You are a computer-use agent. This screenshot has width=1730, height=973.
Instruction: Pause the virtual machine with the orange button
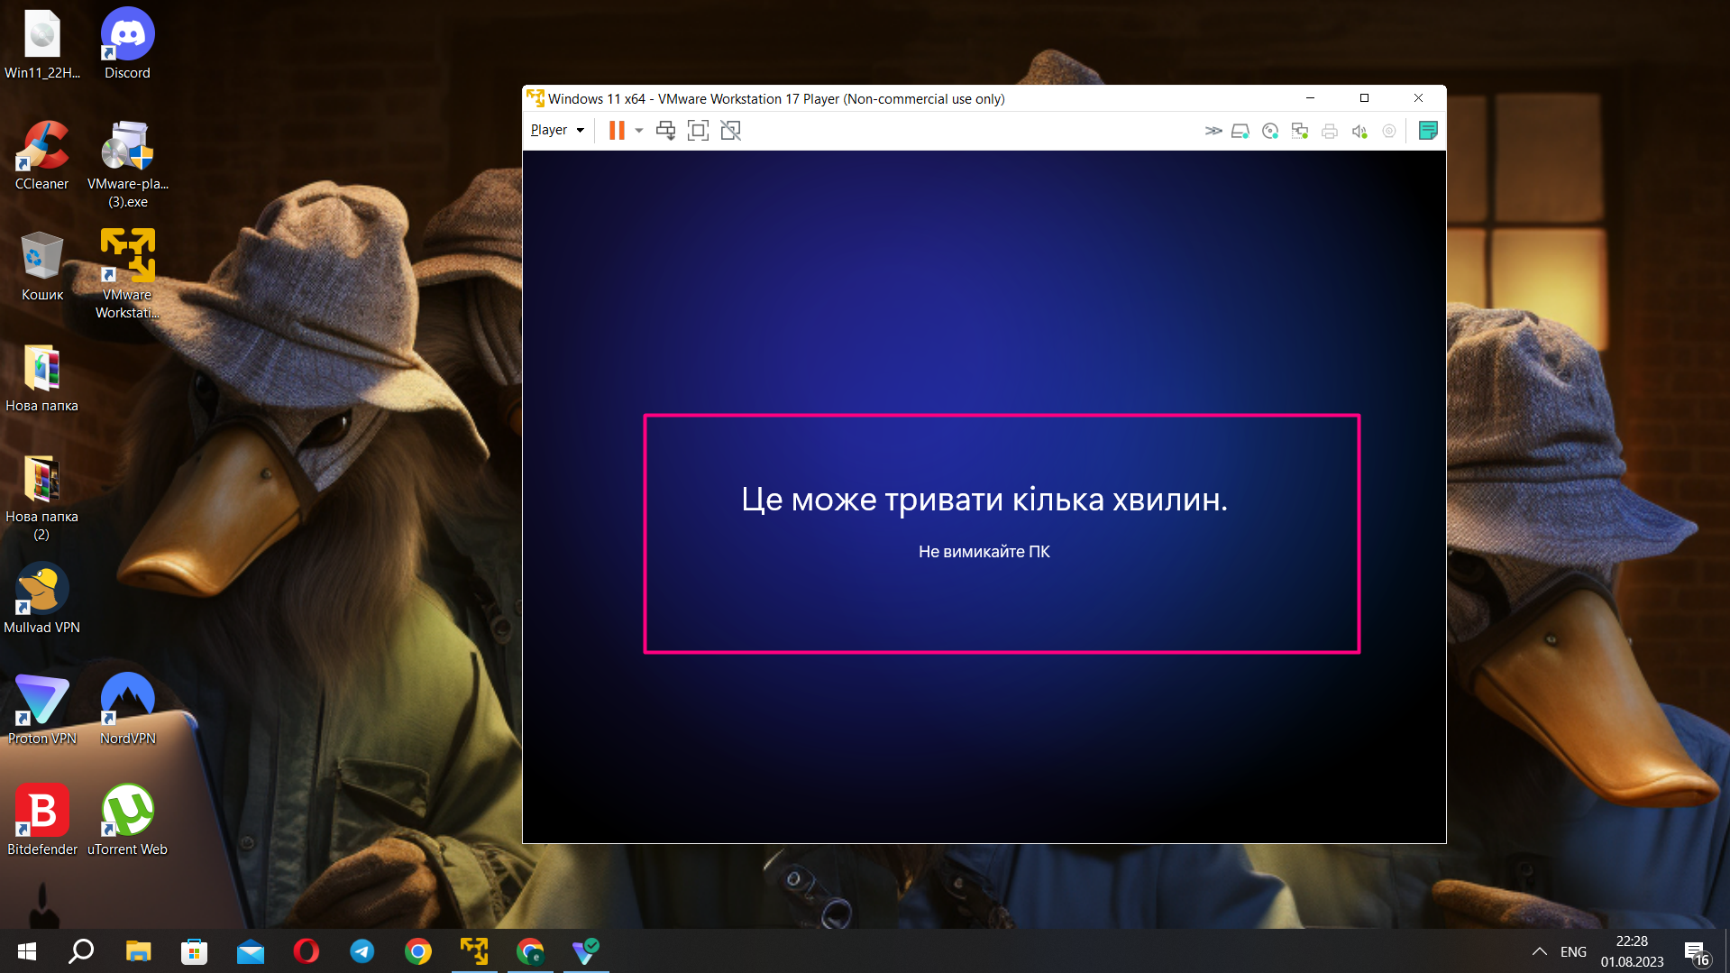[617, 130]
